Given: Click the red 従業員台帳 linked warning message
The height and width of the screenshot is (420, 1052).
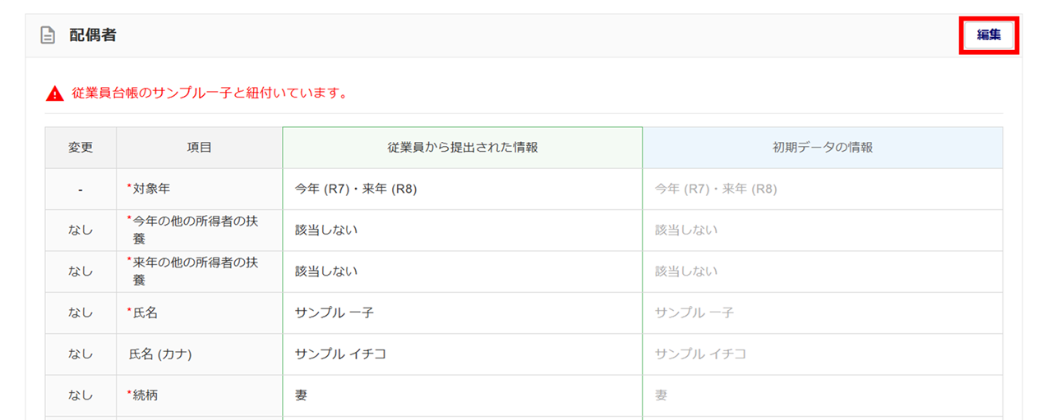Looking at the screenshot, I should tap(210, 94).
